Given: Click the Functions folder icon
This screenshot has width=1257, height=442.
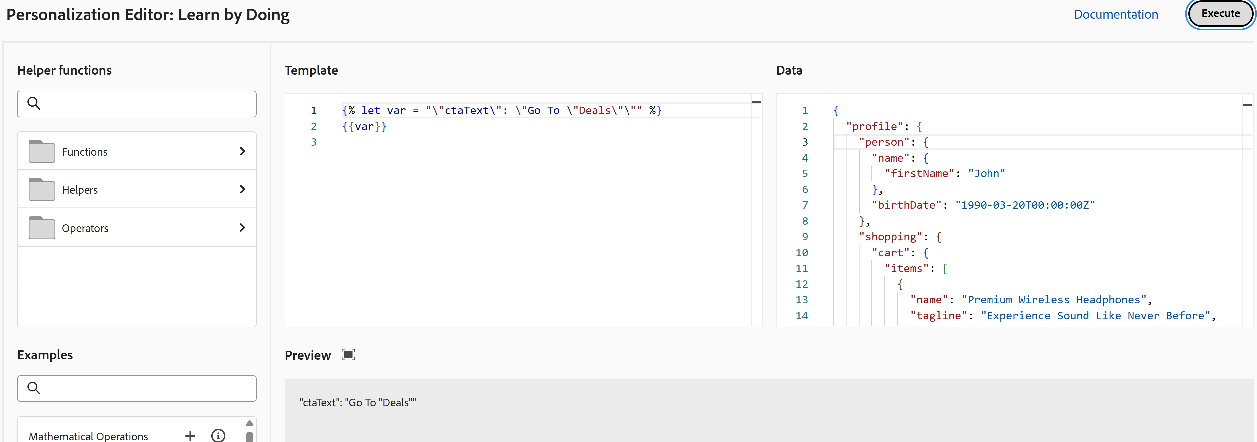Looking at the screenshot, I should [42, 151].
